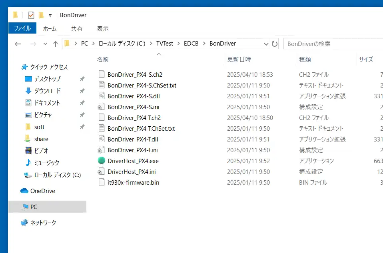Viewport: 383px width, 253px height.
Task: Switch to the 表示 ribbon tab
Action: click(x=103, y=28)
